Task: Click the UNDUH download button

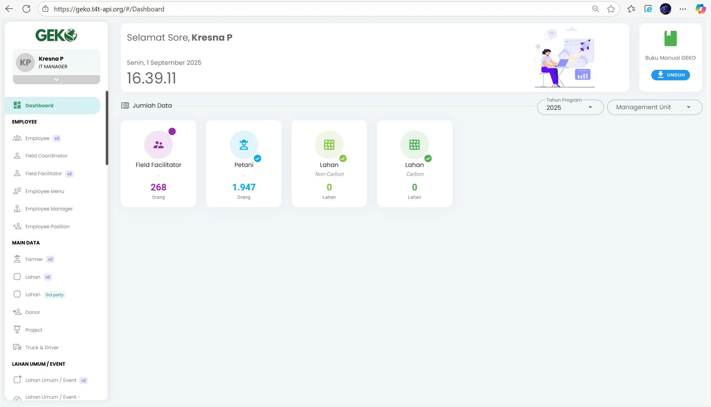Action: (x=670, y=75)
